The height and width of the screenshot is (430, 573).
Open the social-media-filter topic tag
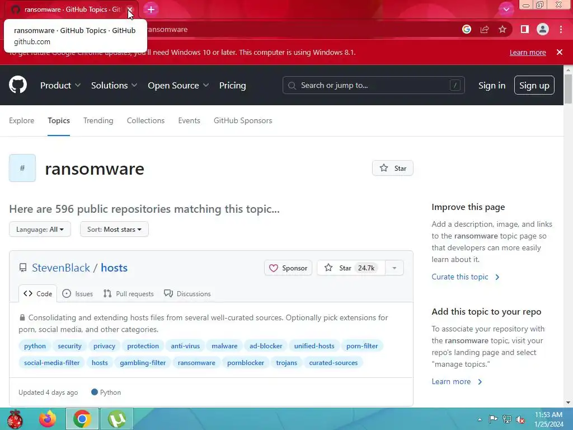52,363
